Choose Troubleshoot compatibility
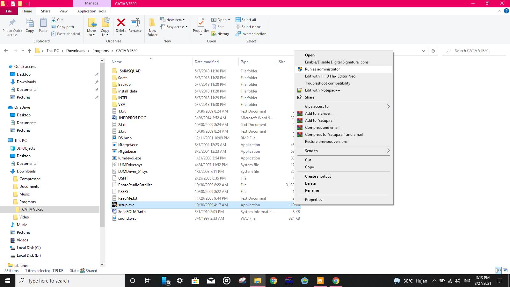510x287 pixels. (344, 83)
